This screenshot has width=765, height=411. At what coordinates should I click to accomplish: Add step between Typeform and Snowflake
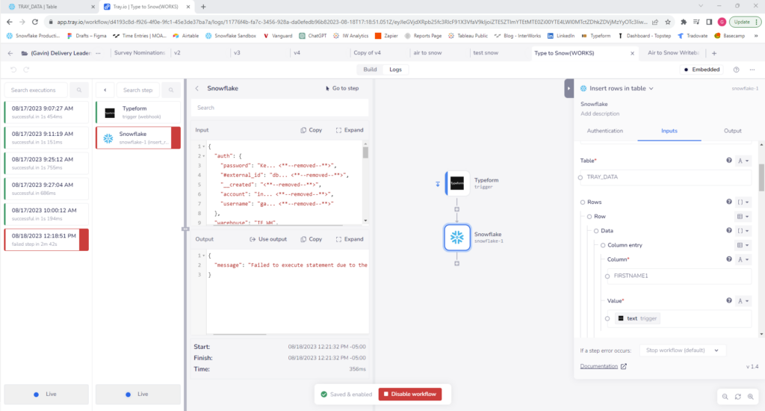pos(457,209)
